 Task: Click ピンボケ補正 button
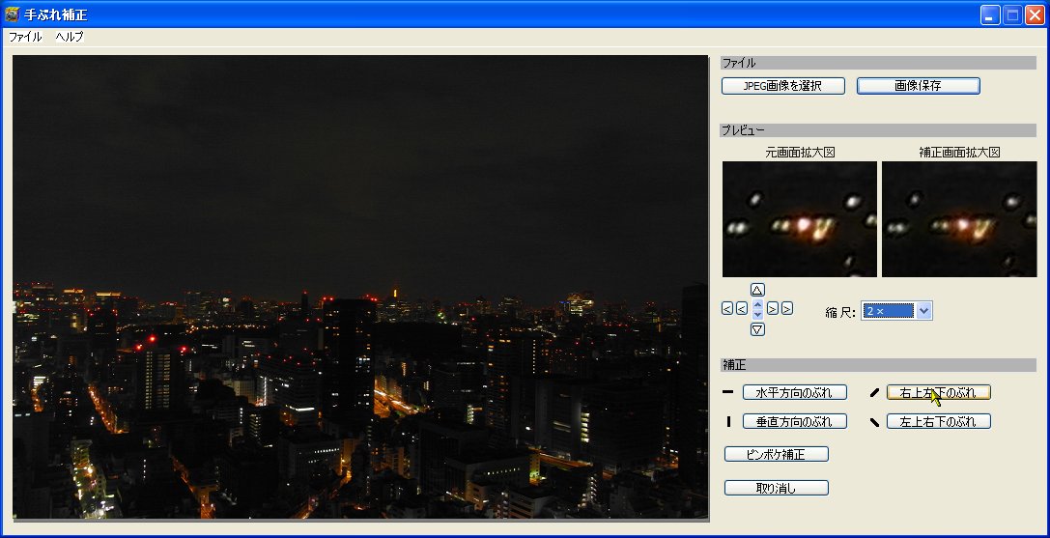pyautogui.click(x=776, y=454)
